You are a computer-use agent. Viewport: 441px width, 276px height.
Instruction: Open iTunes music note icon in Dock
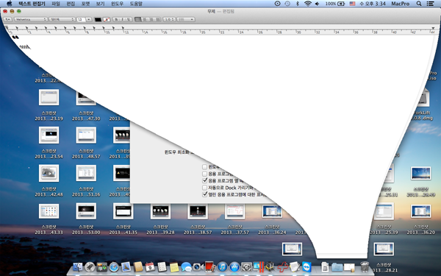click(x=222, y=266)
